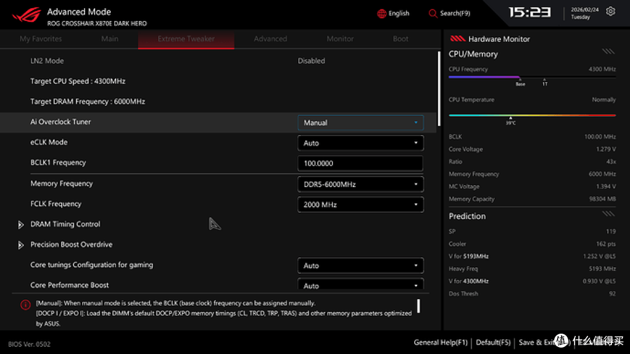Click English language button
This screenshot has width=630, height=354.
pos(393,13)
